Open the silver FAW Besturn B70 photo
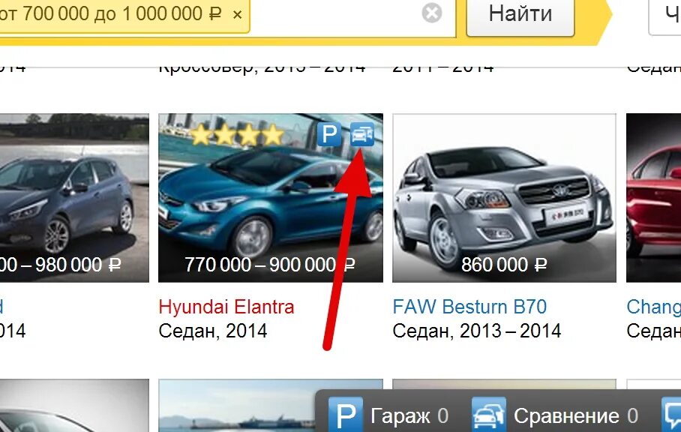Image resolution: width=681 pixels, height=432 pixels. pyautogui.click(x=504, y=198)
